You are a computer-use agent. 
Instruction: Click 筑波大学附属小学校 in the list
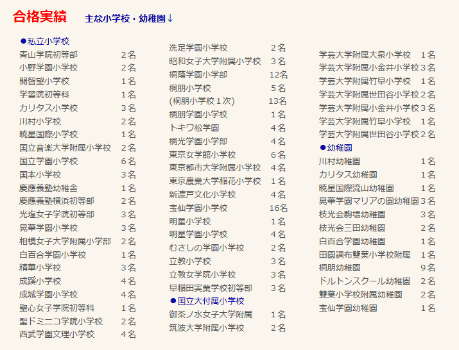(206, 328)
